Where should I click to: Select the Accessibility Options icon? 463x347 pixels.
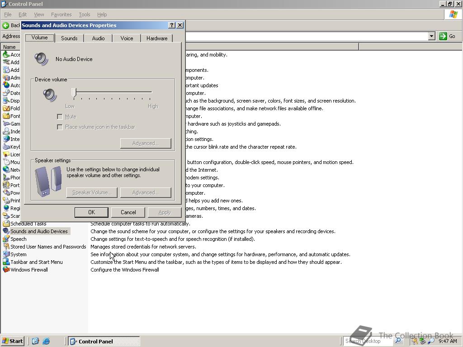(6, 55)
